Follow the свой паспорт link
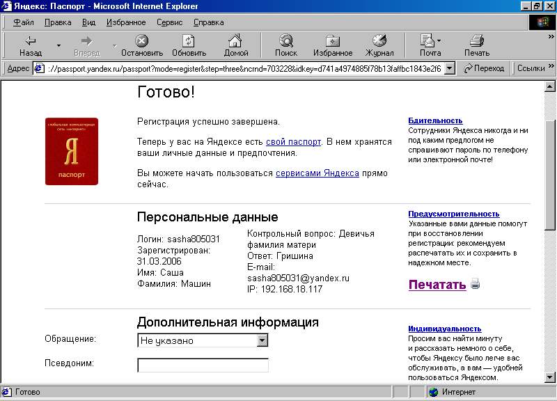 (293, 142)
